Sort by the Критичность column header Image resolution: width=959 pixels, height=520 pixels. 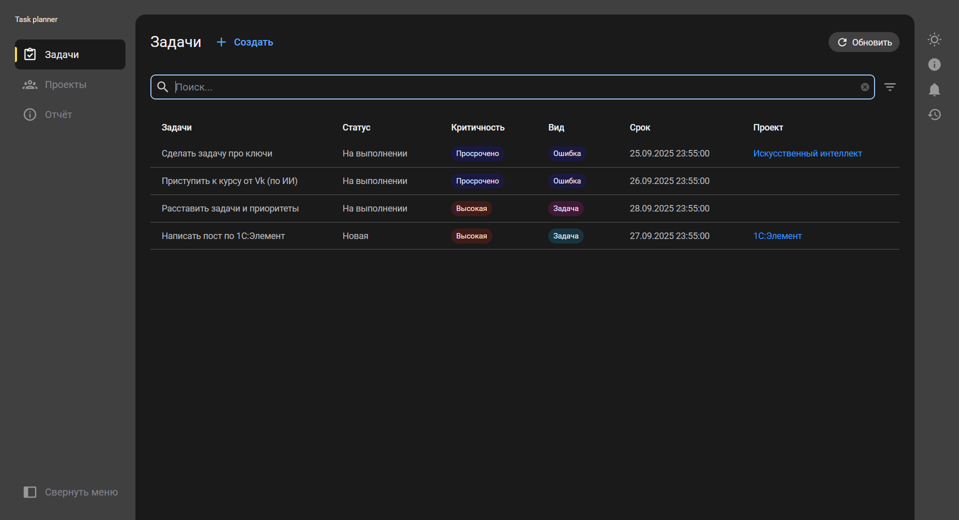tap(477, 127)
